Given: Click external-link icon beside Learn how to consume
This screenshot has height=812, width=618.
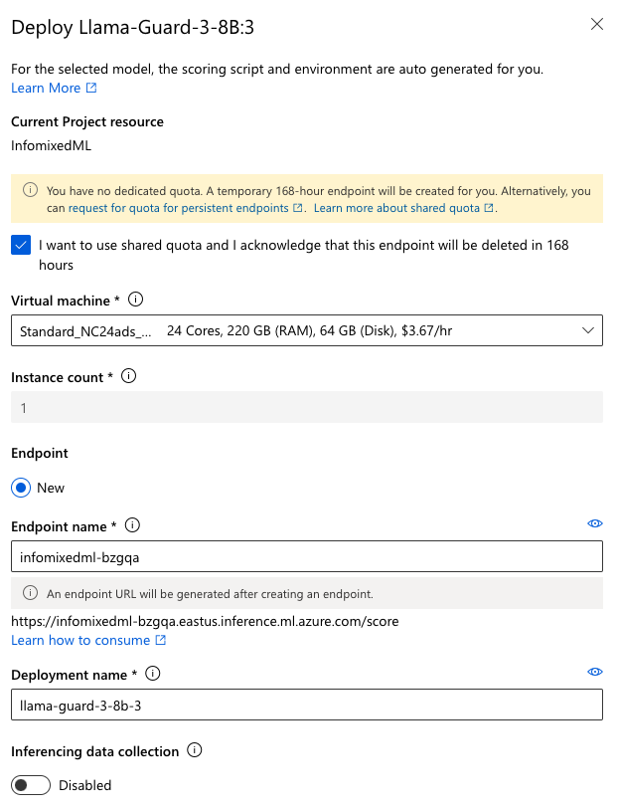Looking at the screenshot, I should tap(161, 640).
